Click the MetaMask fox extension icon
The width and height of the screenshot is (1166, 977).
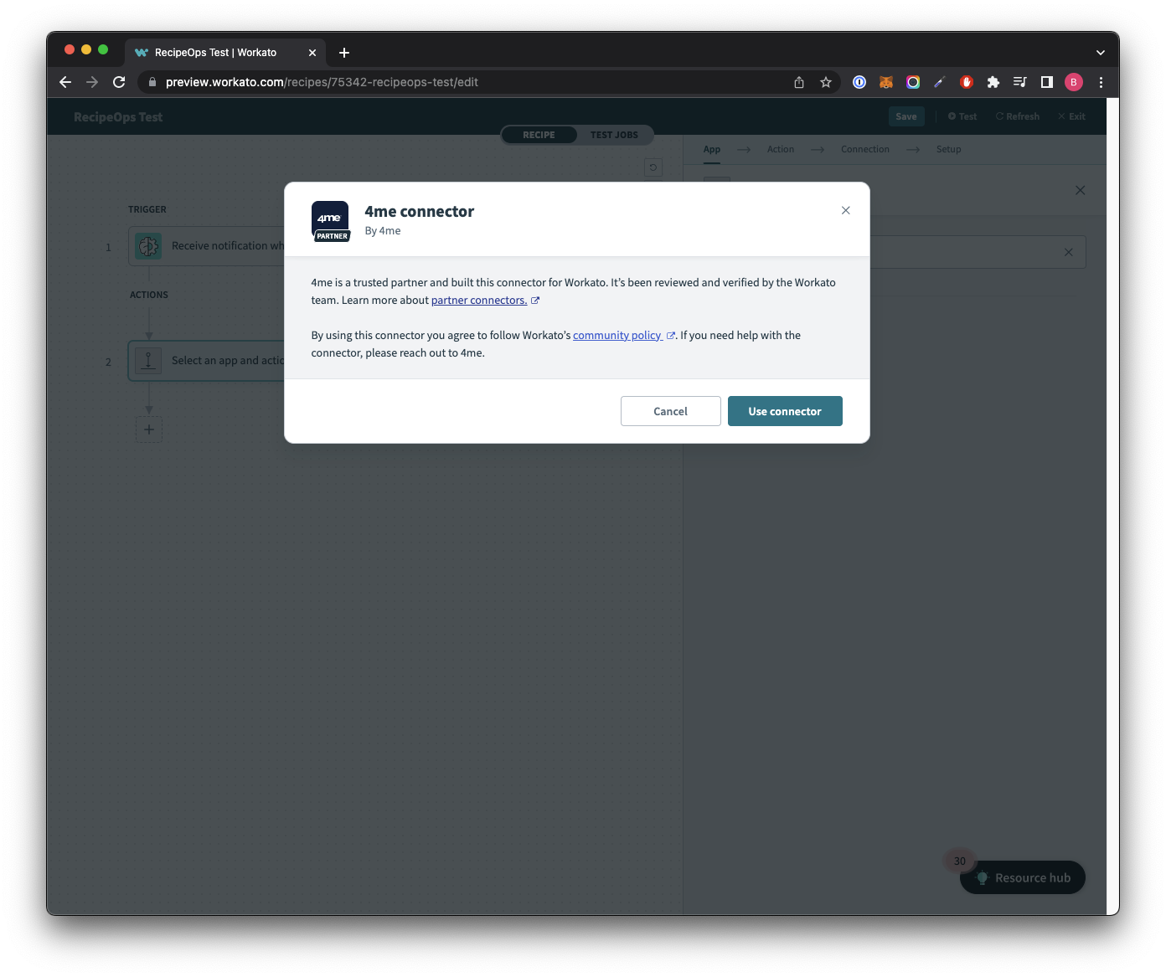pyautogui.click(x=885, y=82)
